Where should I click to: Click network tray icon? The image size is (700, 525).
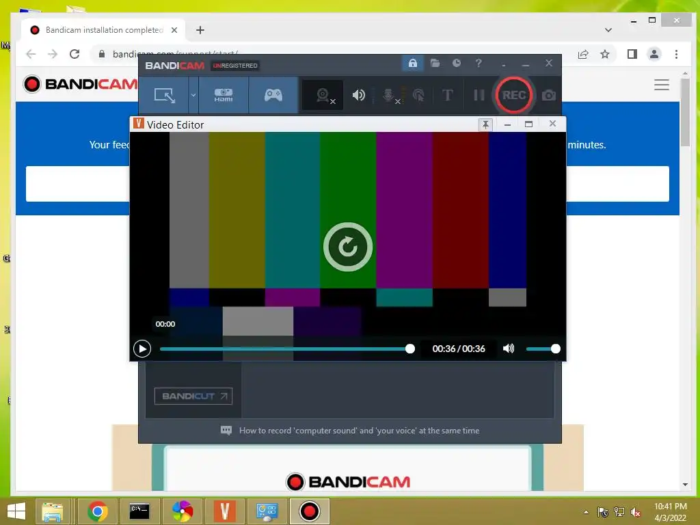pyautogui.click(x=619, y=512)
